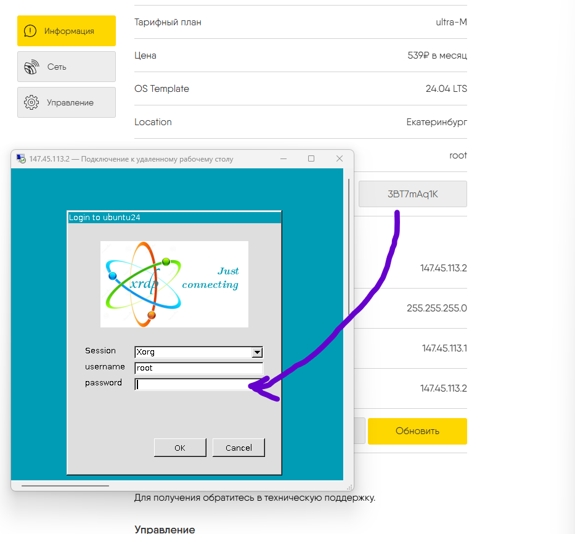The height and width of the screenshot is (534, 575).
Task: Click the Тарифный план label
Action: [x=168, y=22]
